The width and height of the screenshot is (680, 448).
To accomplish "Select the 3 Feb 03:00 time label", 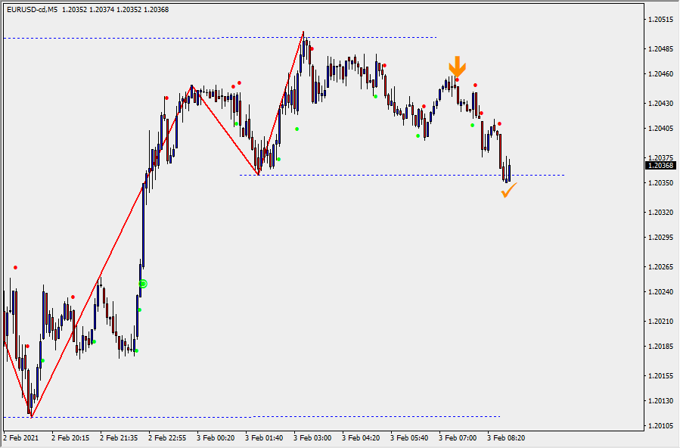I will [312, 437].
